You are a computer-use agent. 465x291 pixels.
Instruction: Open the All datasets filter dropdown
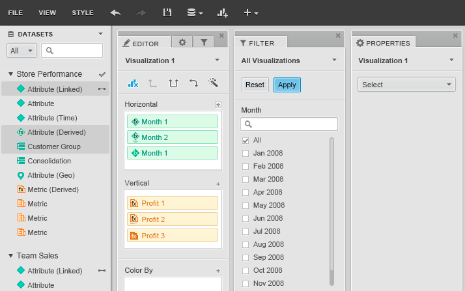tap(21, 51)
